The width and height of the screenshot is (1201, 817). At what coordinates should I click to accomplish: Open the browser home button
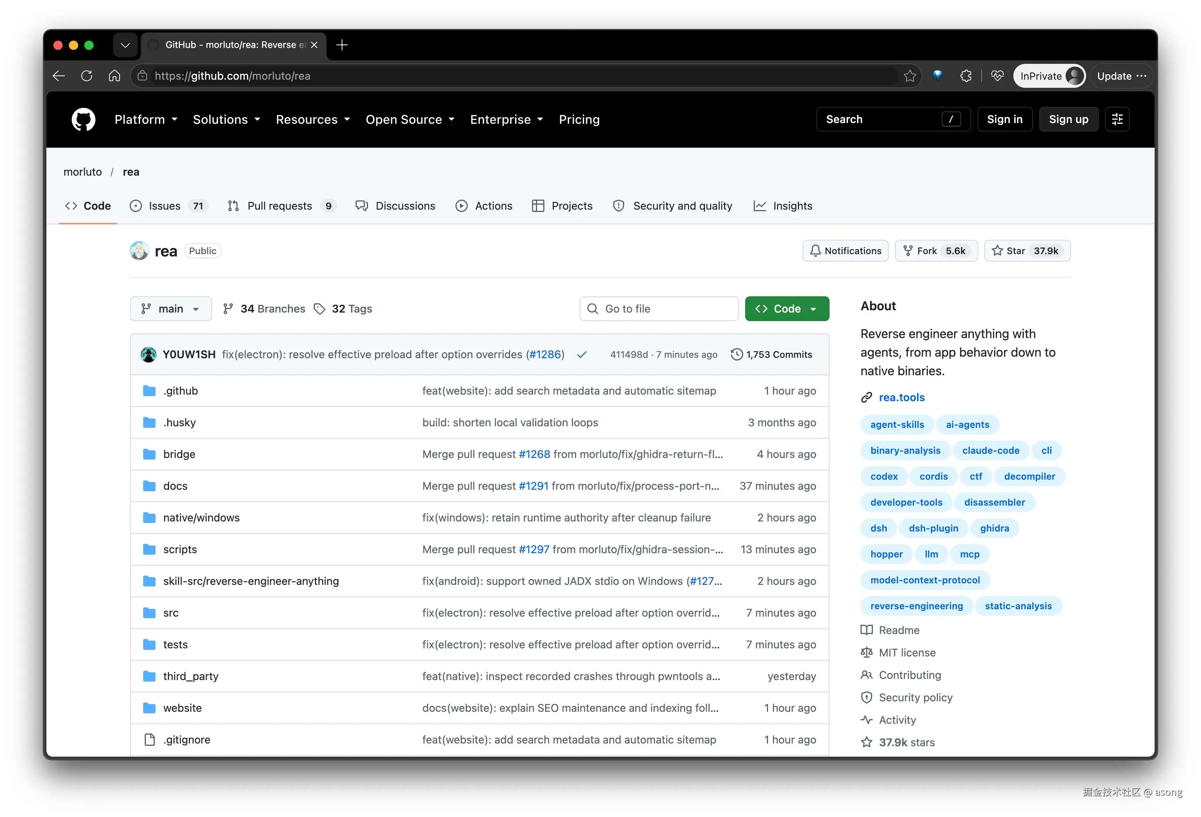coord(114,76)
